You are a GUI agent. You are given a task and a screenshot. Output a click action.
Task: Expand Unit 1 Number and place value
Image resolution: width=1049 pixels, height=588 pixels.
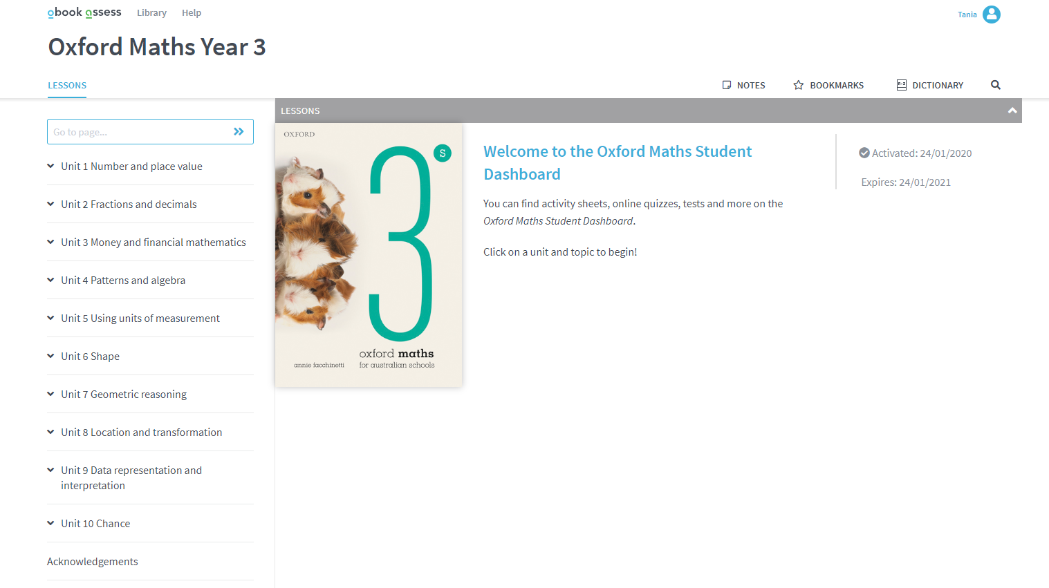pyautogui.click(x=131, y=166)
